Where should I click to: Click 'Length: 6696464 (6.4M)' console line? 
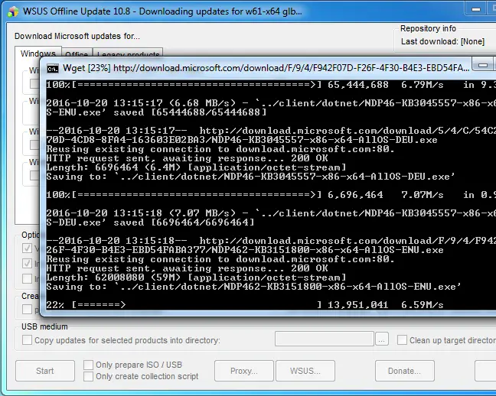[x=196, y=167]
